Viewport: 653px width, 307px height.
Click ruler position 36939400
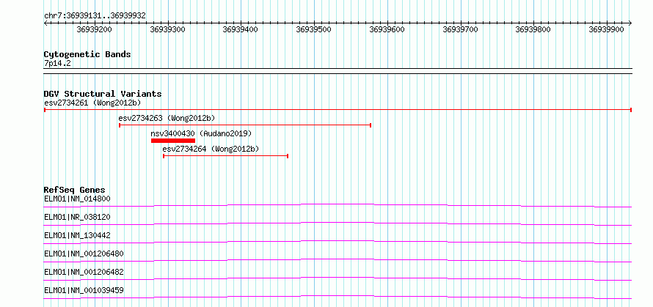(241, 29)
